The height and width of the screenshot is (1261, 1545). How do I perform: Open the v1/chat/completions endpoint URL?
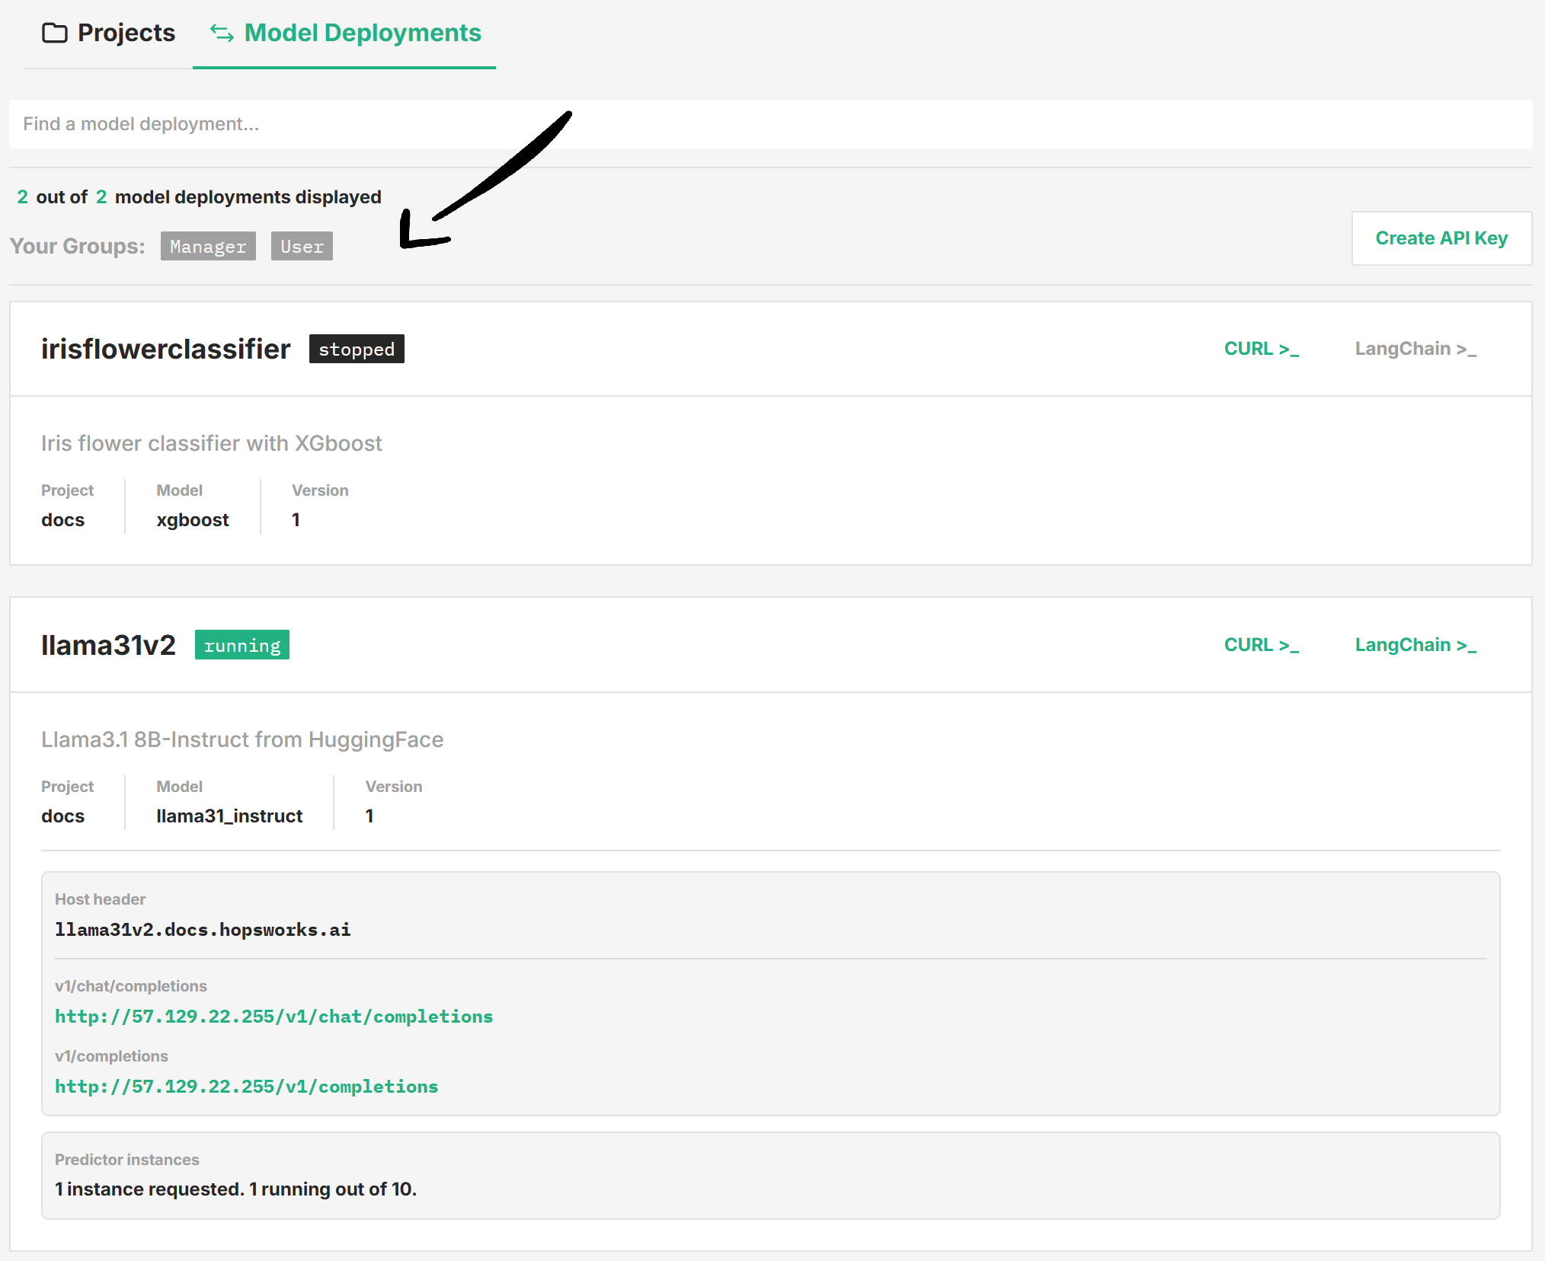point(273,1017)
